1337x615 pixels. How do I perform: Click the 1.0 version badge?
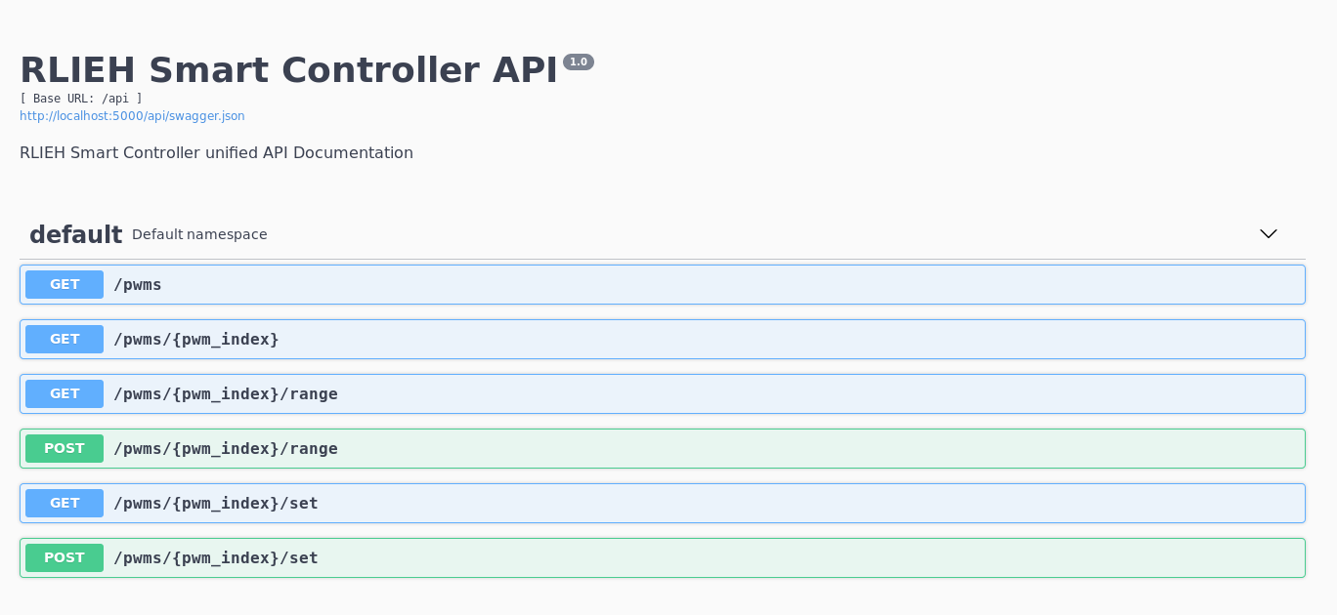point(579,62)
